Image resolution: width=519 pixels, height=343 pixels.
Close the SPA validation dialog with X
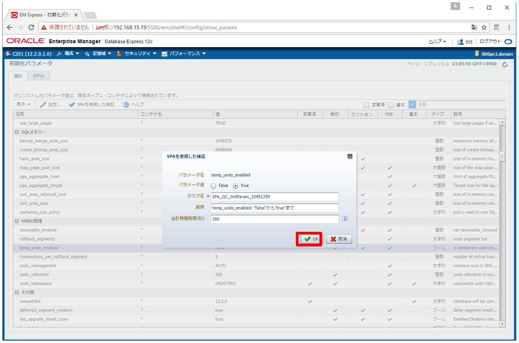point(350,157)
